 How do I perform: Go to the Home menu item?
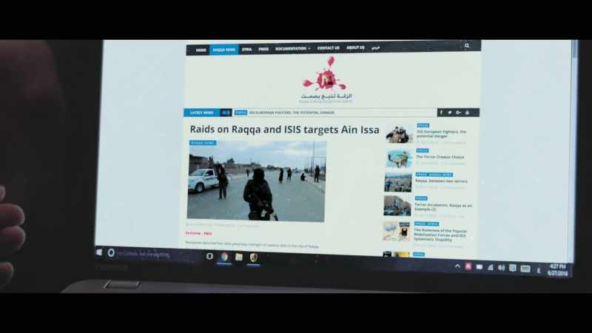(x=201, y=50)
